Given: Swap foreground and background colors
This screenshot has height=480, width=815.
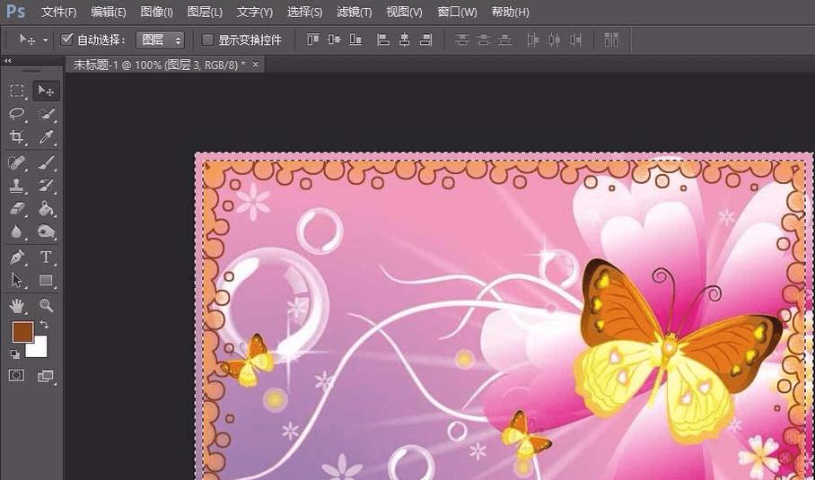Looking at the screenshot, I should coord(44,325).
